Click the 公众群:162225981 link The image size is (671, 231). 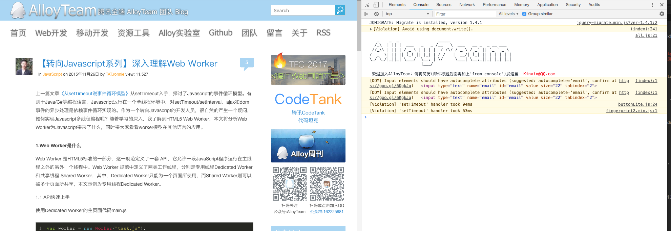point(327,212)
